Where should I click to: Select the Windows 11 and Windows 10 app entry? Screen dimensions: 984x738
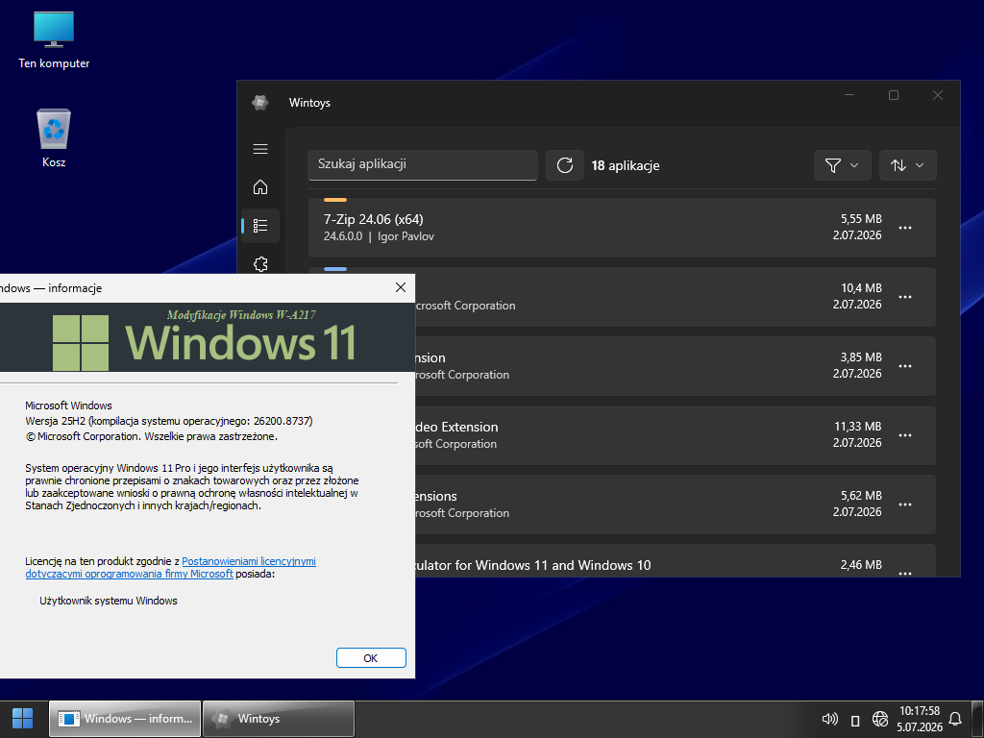point(675,560)
